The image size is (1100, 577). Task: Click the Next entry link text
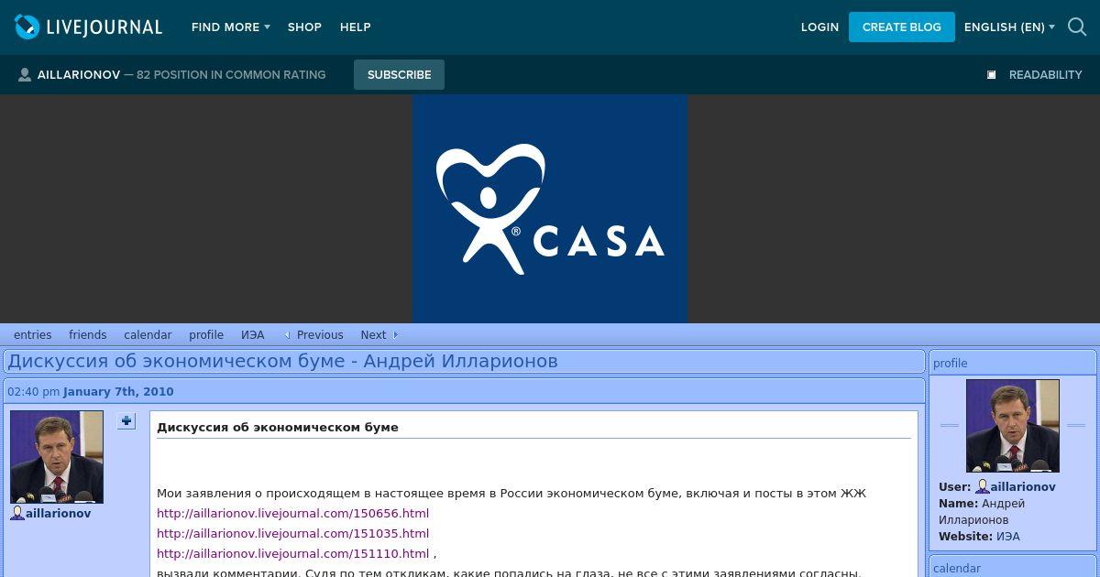[373, 335]
